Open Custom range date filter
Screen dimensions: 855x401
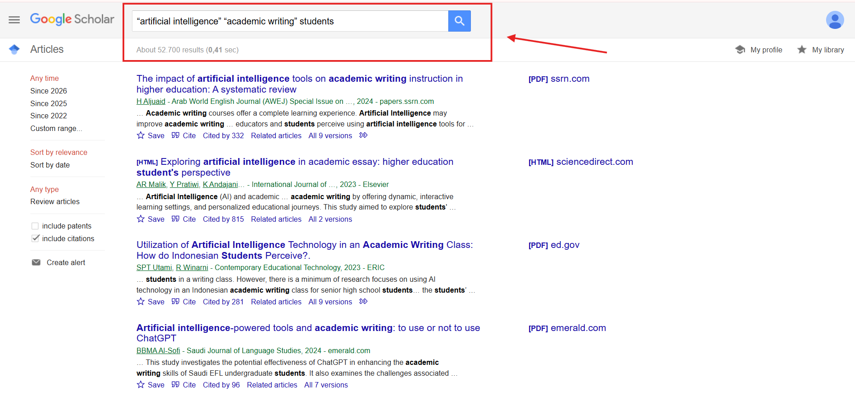56,128
